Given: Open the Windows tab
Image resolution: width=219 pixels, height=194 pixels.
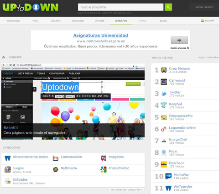Looking at the screenshot, I should click(13, 21).
